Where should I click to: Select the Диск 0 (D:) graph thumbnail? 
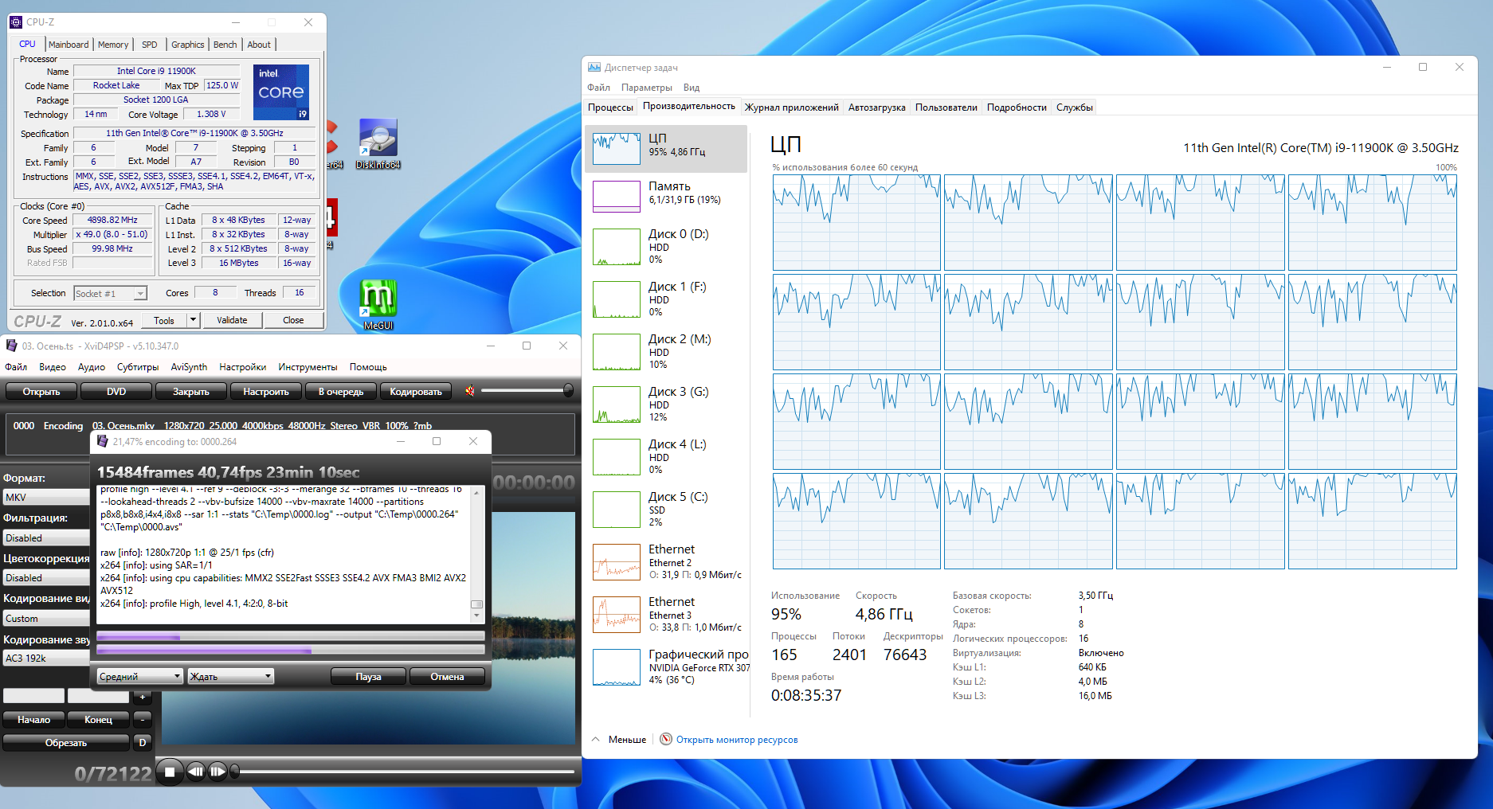(617, 247)
